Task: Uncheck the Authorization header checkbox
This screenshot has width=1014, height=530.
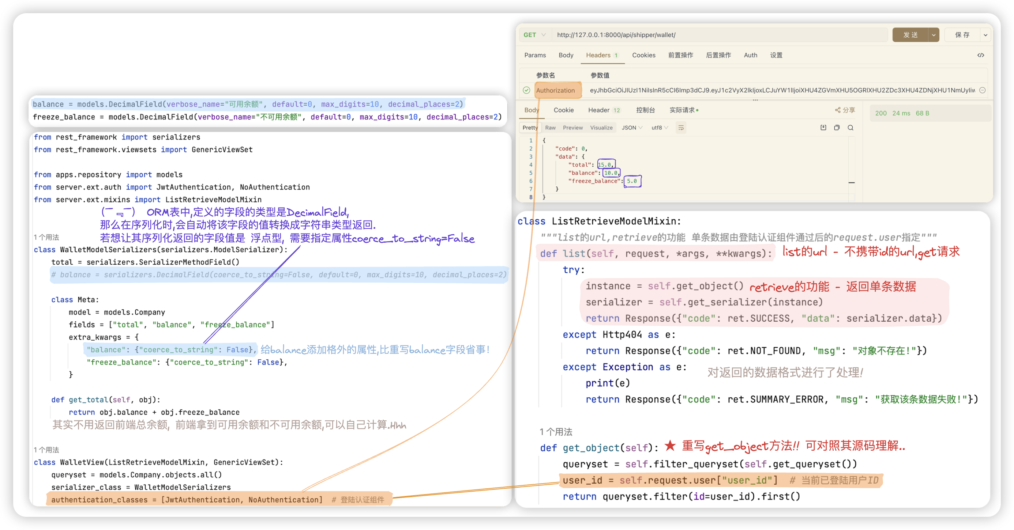Action: click(526, 90)
